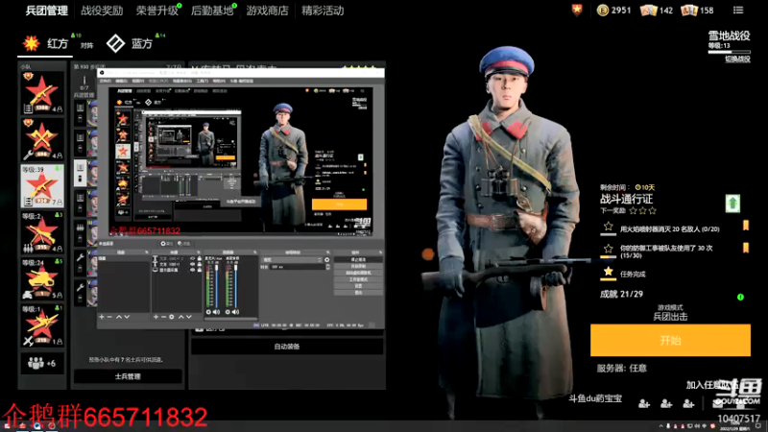Open first audio channel settings gear in OBS
768x432 pixels.
[x=208, y=312]
